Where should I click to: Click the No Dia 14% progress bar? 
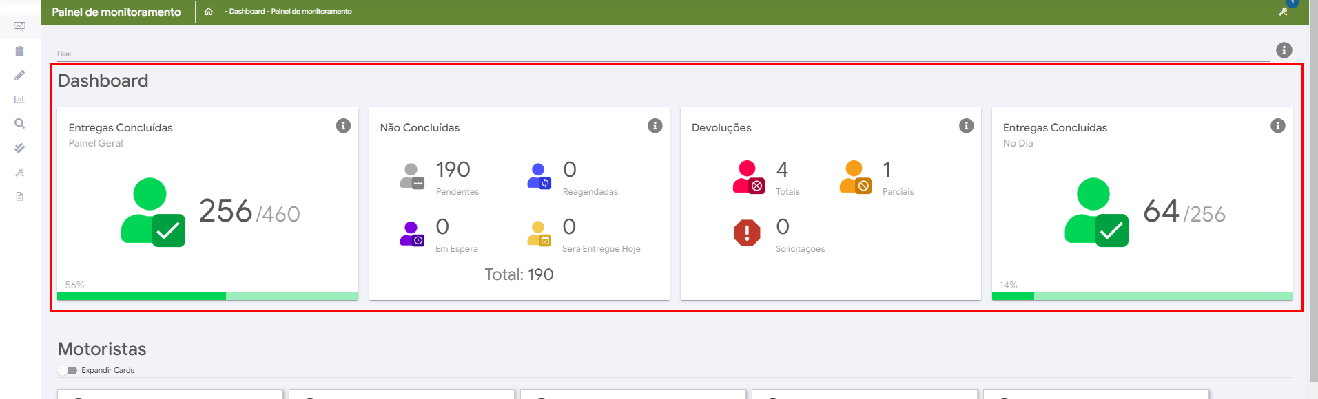click(x=1142, y=296)
